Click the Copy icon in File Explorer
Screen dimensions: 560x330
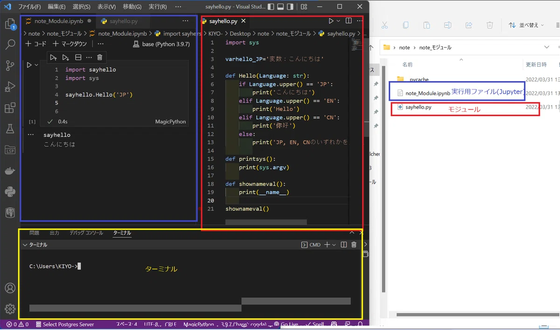[406, 25]
